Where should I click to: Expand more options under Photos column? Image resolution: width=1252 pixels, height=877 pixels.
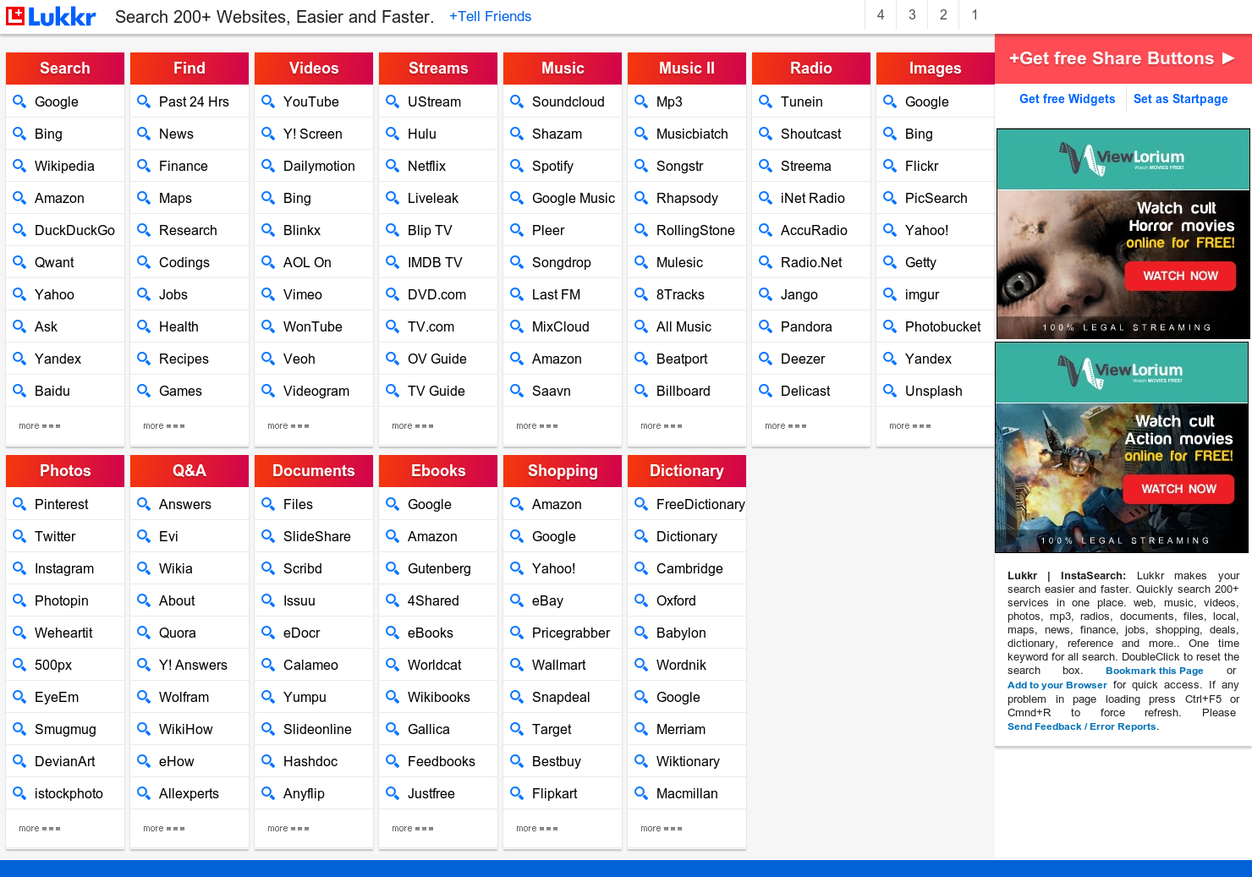(39, 829)
